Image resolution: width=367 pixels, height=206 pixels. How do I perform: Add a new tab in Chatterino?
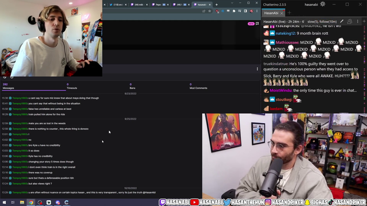(289, 13)
